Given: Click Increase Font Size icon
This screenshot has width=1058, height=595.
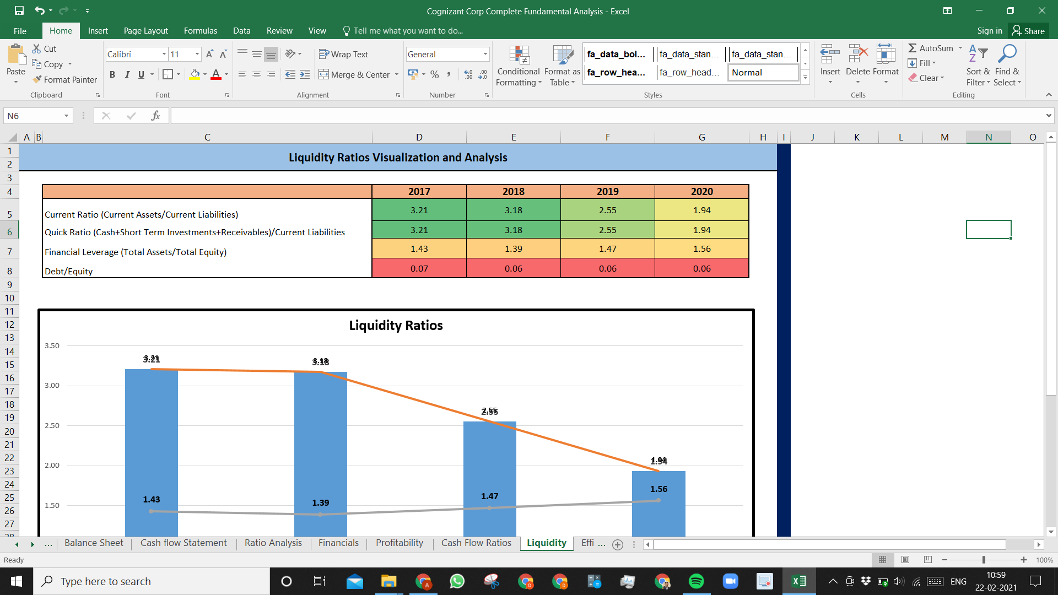Looking at the screenshot, I should (x=209, y=54).
